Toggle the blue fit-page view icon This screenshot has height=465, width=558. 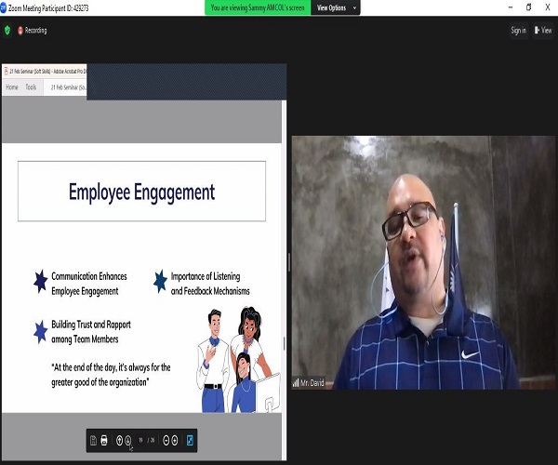click(190, 441)
